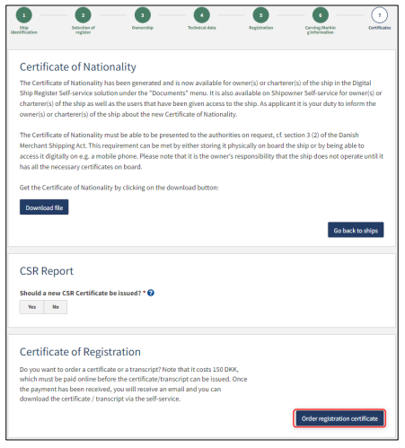Viewport: 405px width, 448px height.
Task: Go to step 1 Ship identification
Action: pos(24,15)
